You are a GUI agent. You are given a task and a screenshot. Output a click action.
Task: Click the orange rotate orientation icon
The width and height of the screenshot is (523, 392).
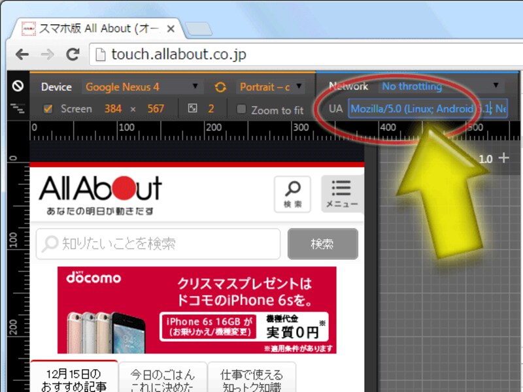tap(220, 86)
